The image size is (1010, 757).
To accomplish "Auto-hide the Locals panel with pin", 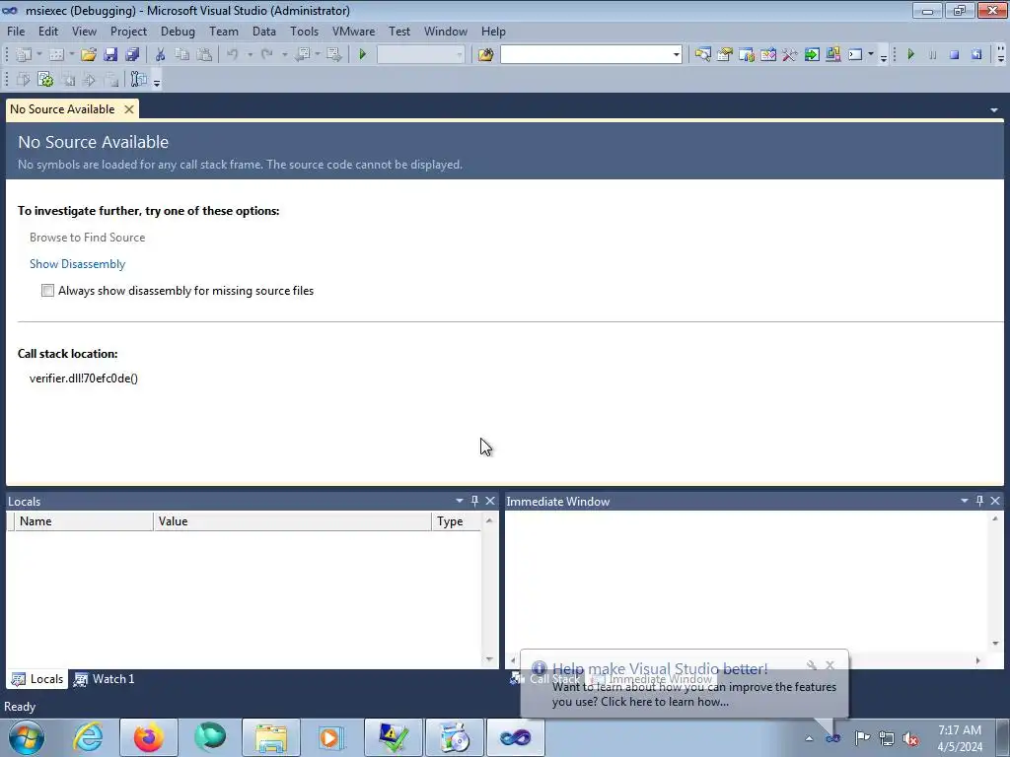I will click(x=474, y=501).
